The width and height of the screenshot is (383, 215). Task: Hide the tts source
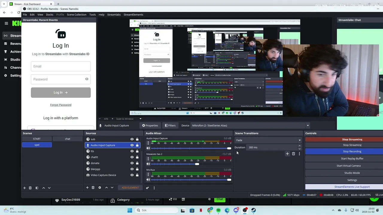(132, 151)
